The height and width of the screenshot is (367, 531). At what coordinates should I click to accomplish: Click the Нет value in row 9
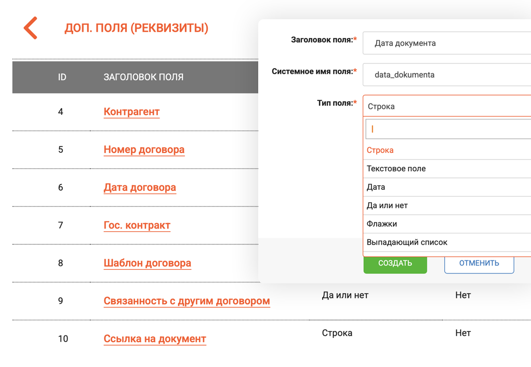point(463,295)
